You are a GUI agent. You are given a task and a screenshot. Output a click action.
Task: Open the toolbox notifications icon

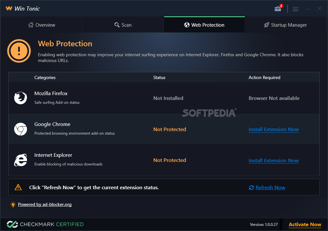278,9
